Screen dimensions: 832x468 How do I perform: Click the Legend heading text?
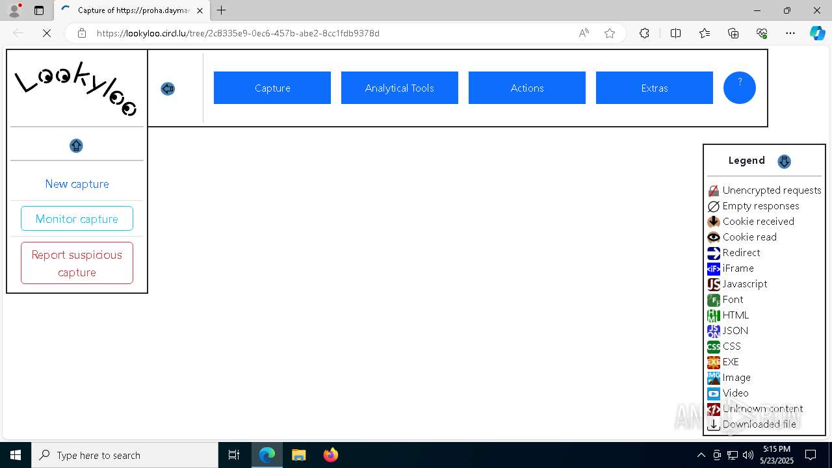746,161
